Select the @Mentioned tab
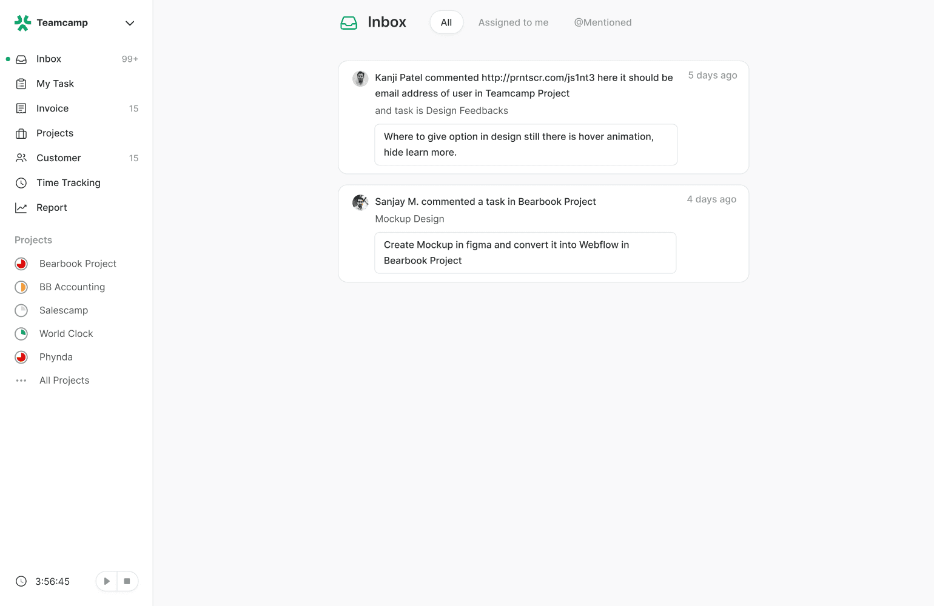 (x=602, y=22)
